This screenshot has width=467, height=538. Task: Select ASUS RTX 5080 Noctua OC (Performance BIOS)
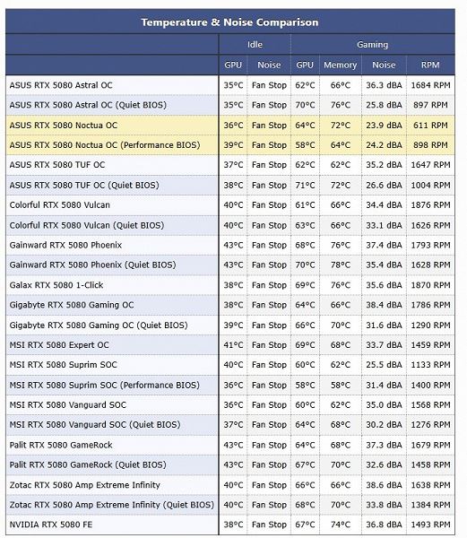coord(105,145)
